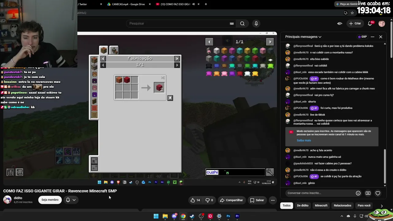Viewport: 393px width, 221px height.
Task: Close the live chat panel
Action: [x=381, y=37]
